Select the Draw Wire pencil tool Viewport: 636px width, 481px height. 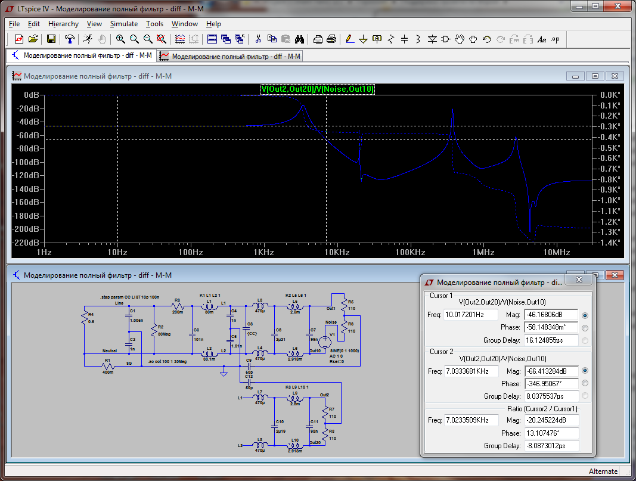coord(350,39)
